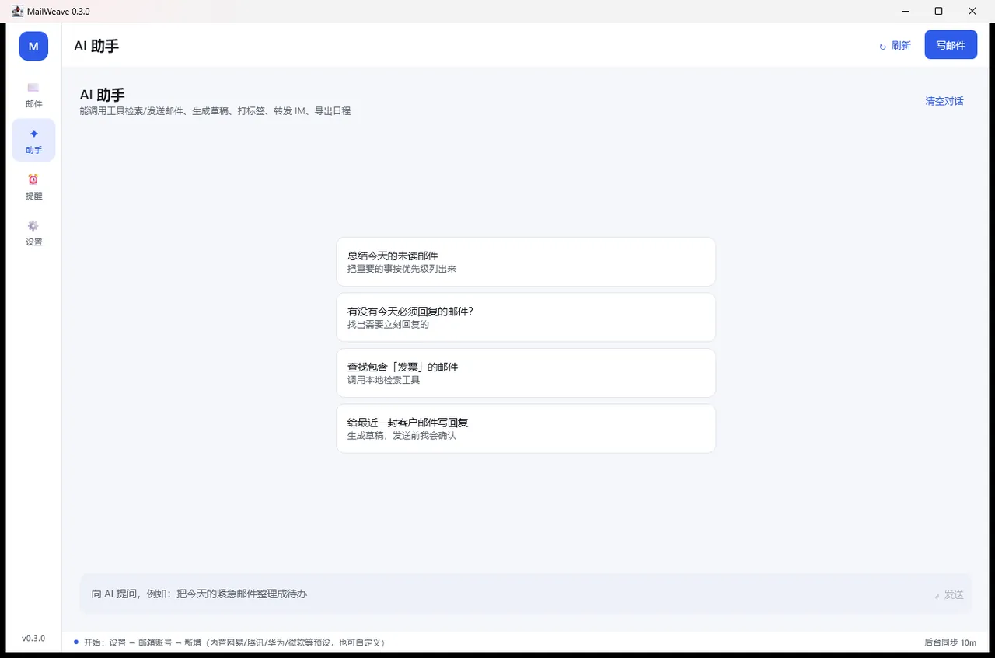Maximize the MailWeave window
Image resolution: width=995 pixels, height=658 pixels.
coord(939,11)
